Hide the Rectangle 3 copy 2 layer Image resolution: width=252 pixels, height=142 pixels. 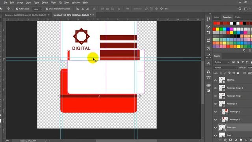[x=215, y=88]
